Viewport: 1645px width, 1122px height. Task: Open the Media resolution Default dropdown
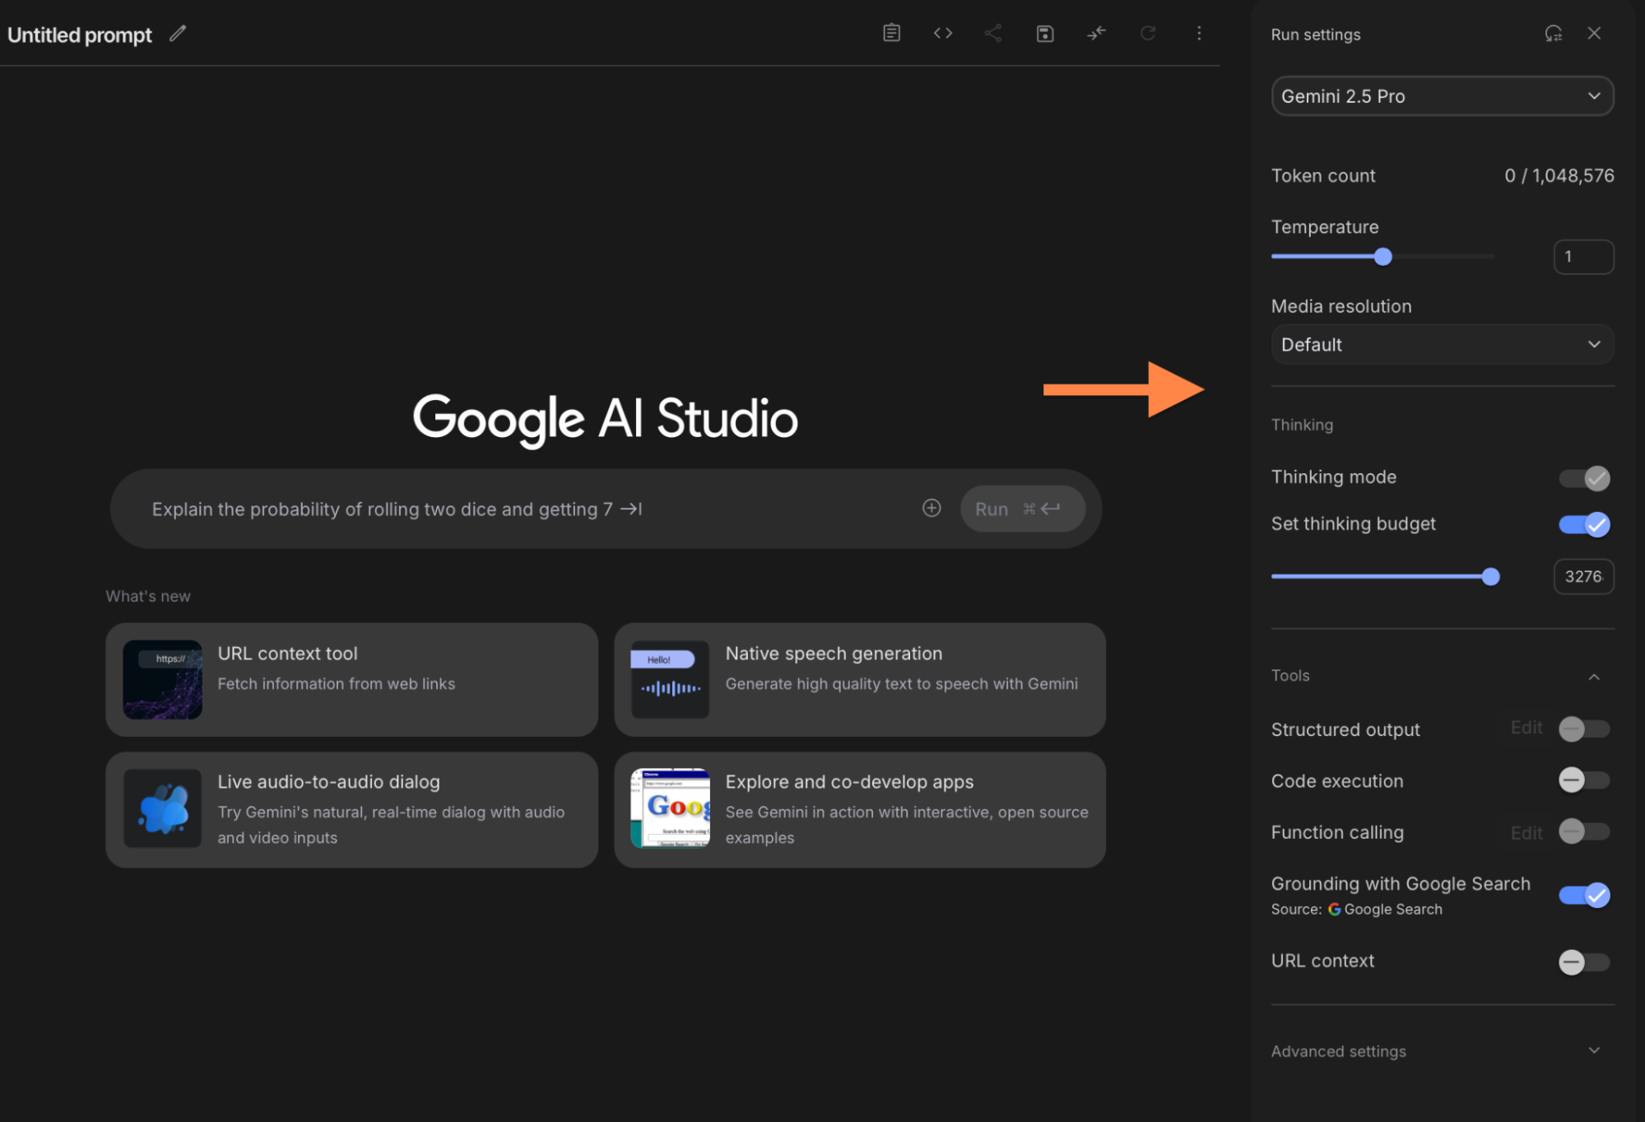click(x=1442, y=344)
